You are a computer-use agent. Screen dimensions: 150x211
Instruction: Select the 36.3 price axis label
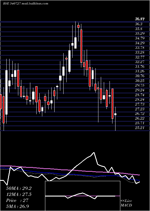pos(139,24)
